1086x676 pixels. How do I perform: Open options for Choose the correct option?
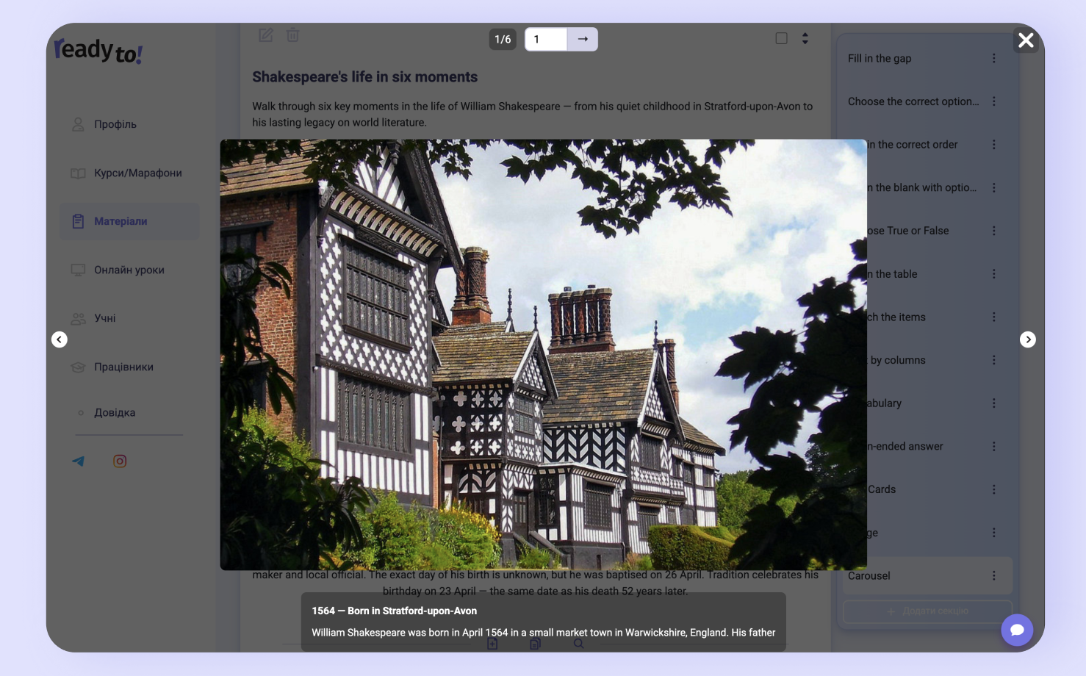(994, 101)
